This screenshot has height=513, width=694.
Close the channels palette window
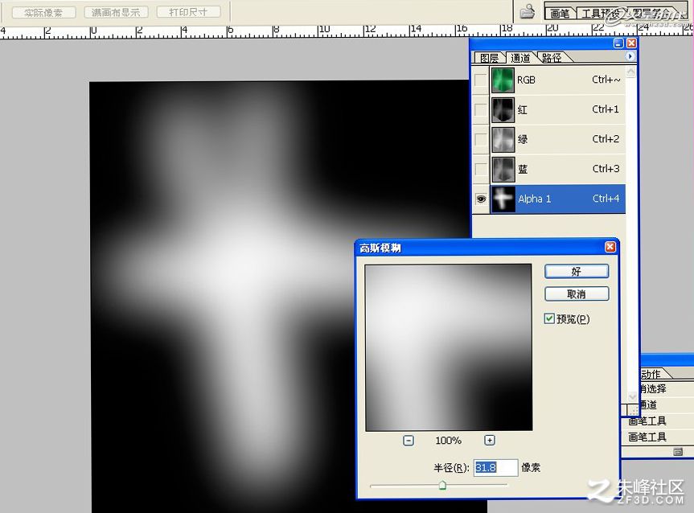631,43
